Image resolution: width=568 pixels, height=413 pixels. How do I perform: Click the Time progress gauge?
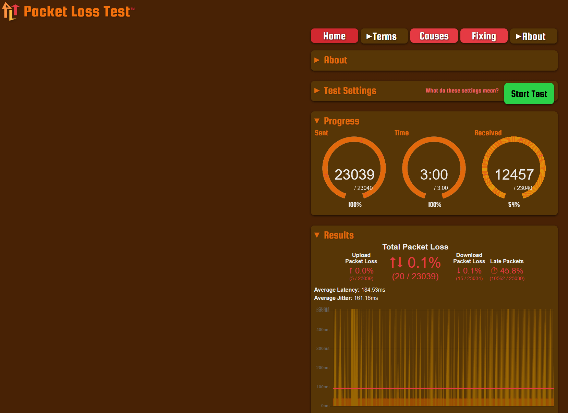tap(434, 168)
